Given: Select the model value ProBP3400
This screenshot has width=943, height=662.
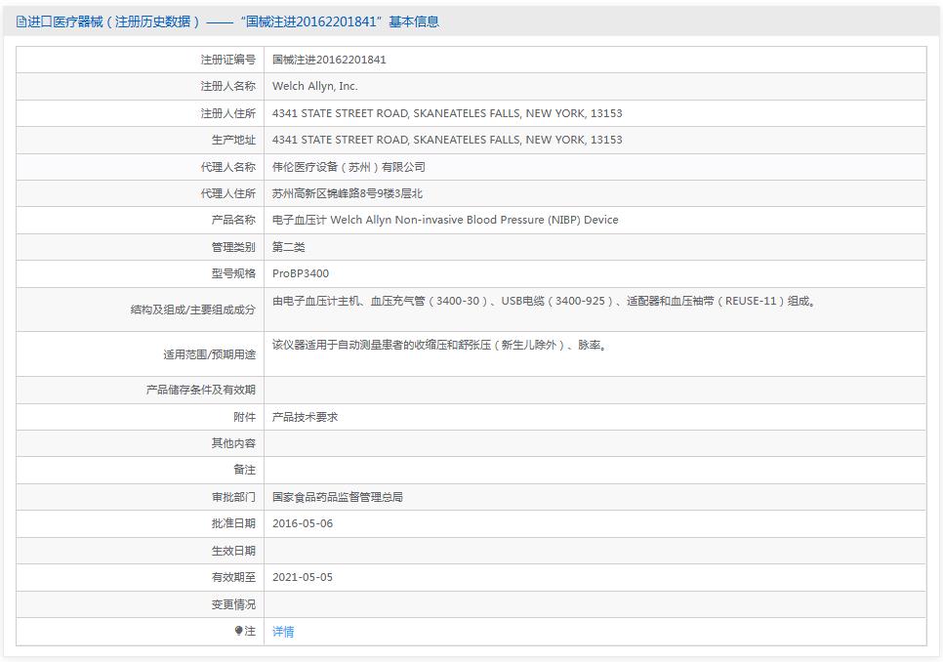Looking at the screenshot, I should [301, 273].
